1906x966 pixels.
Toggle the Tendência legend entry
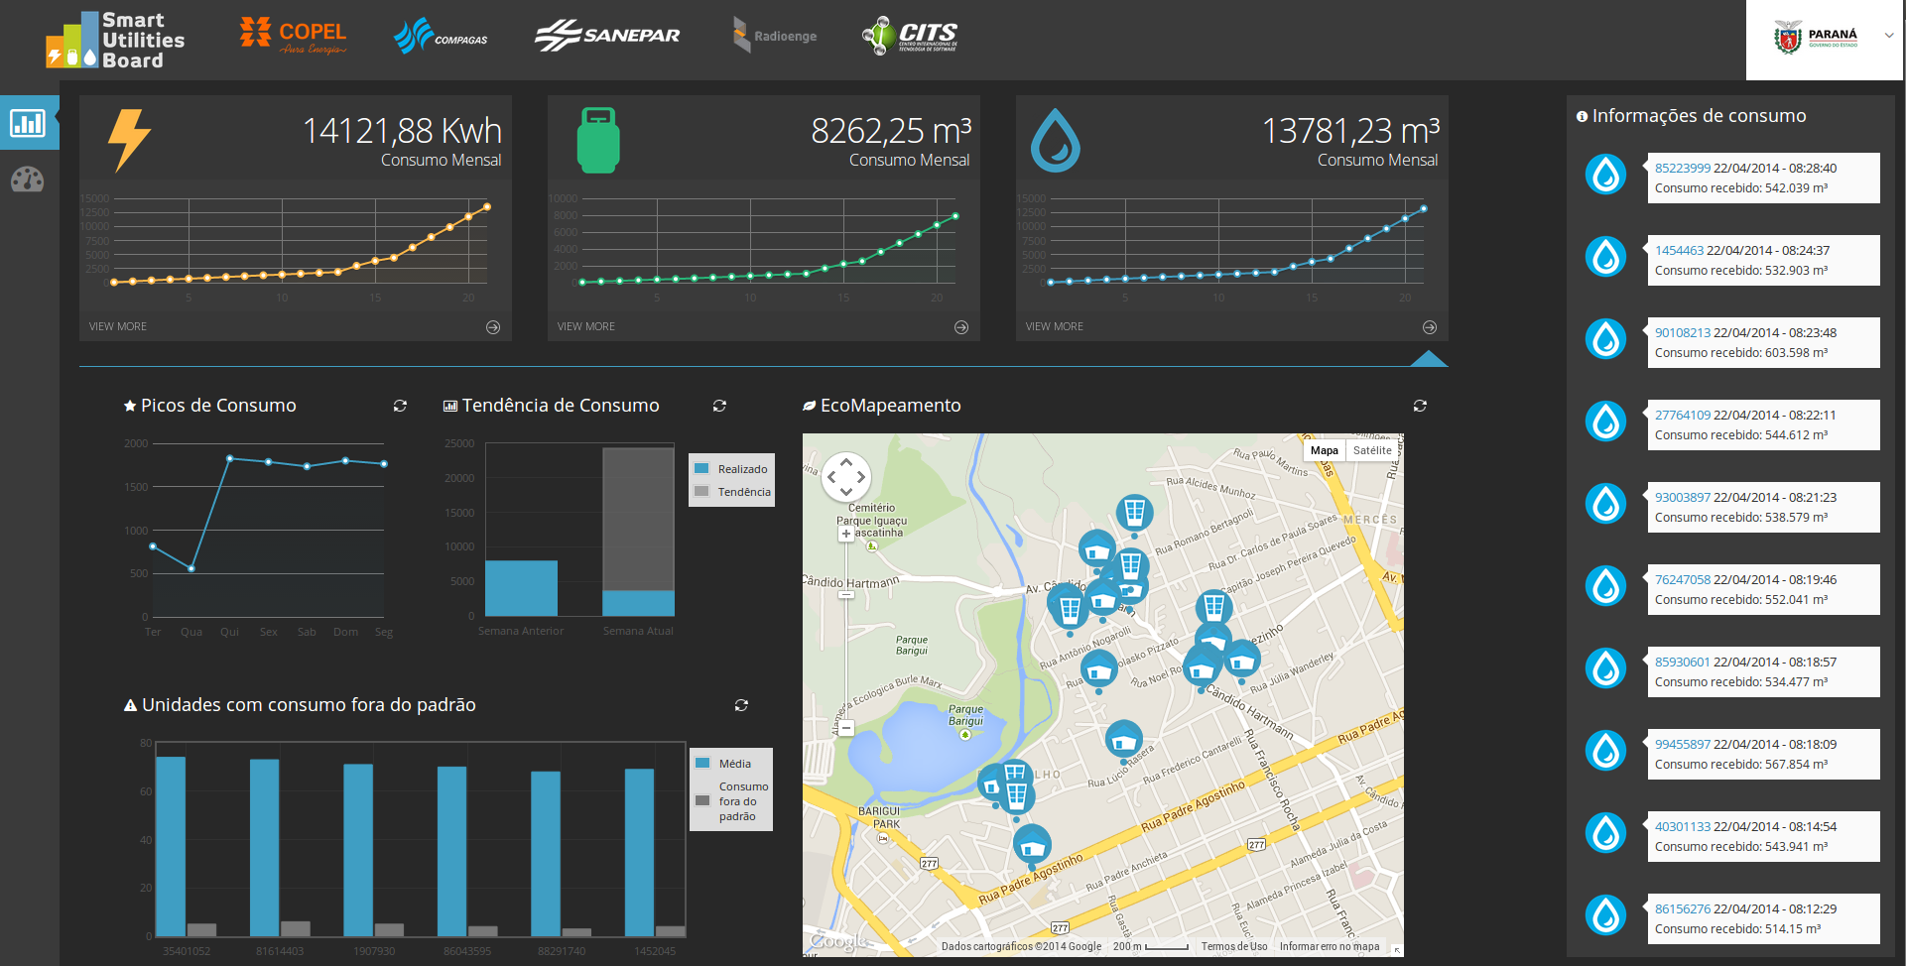tap(732, 492)
